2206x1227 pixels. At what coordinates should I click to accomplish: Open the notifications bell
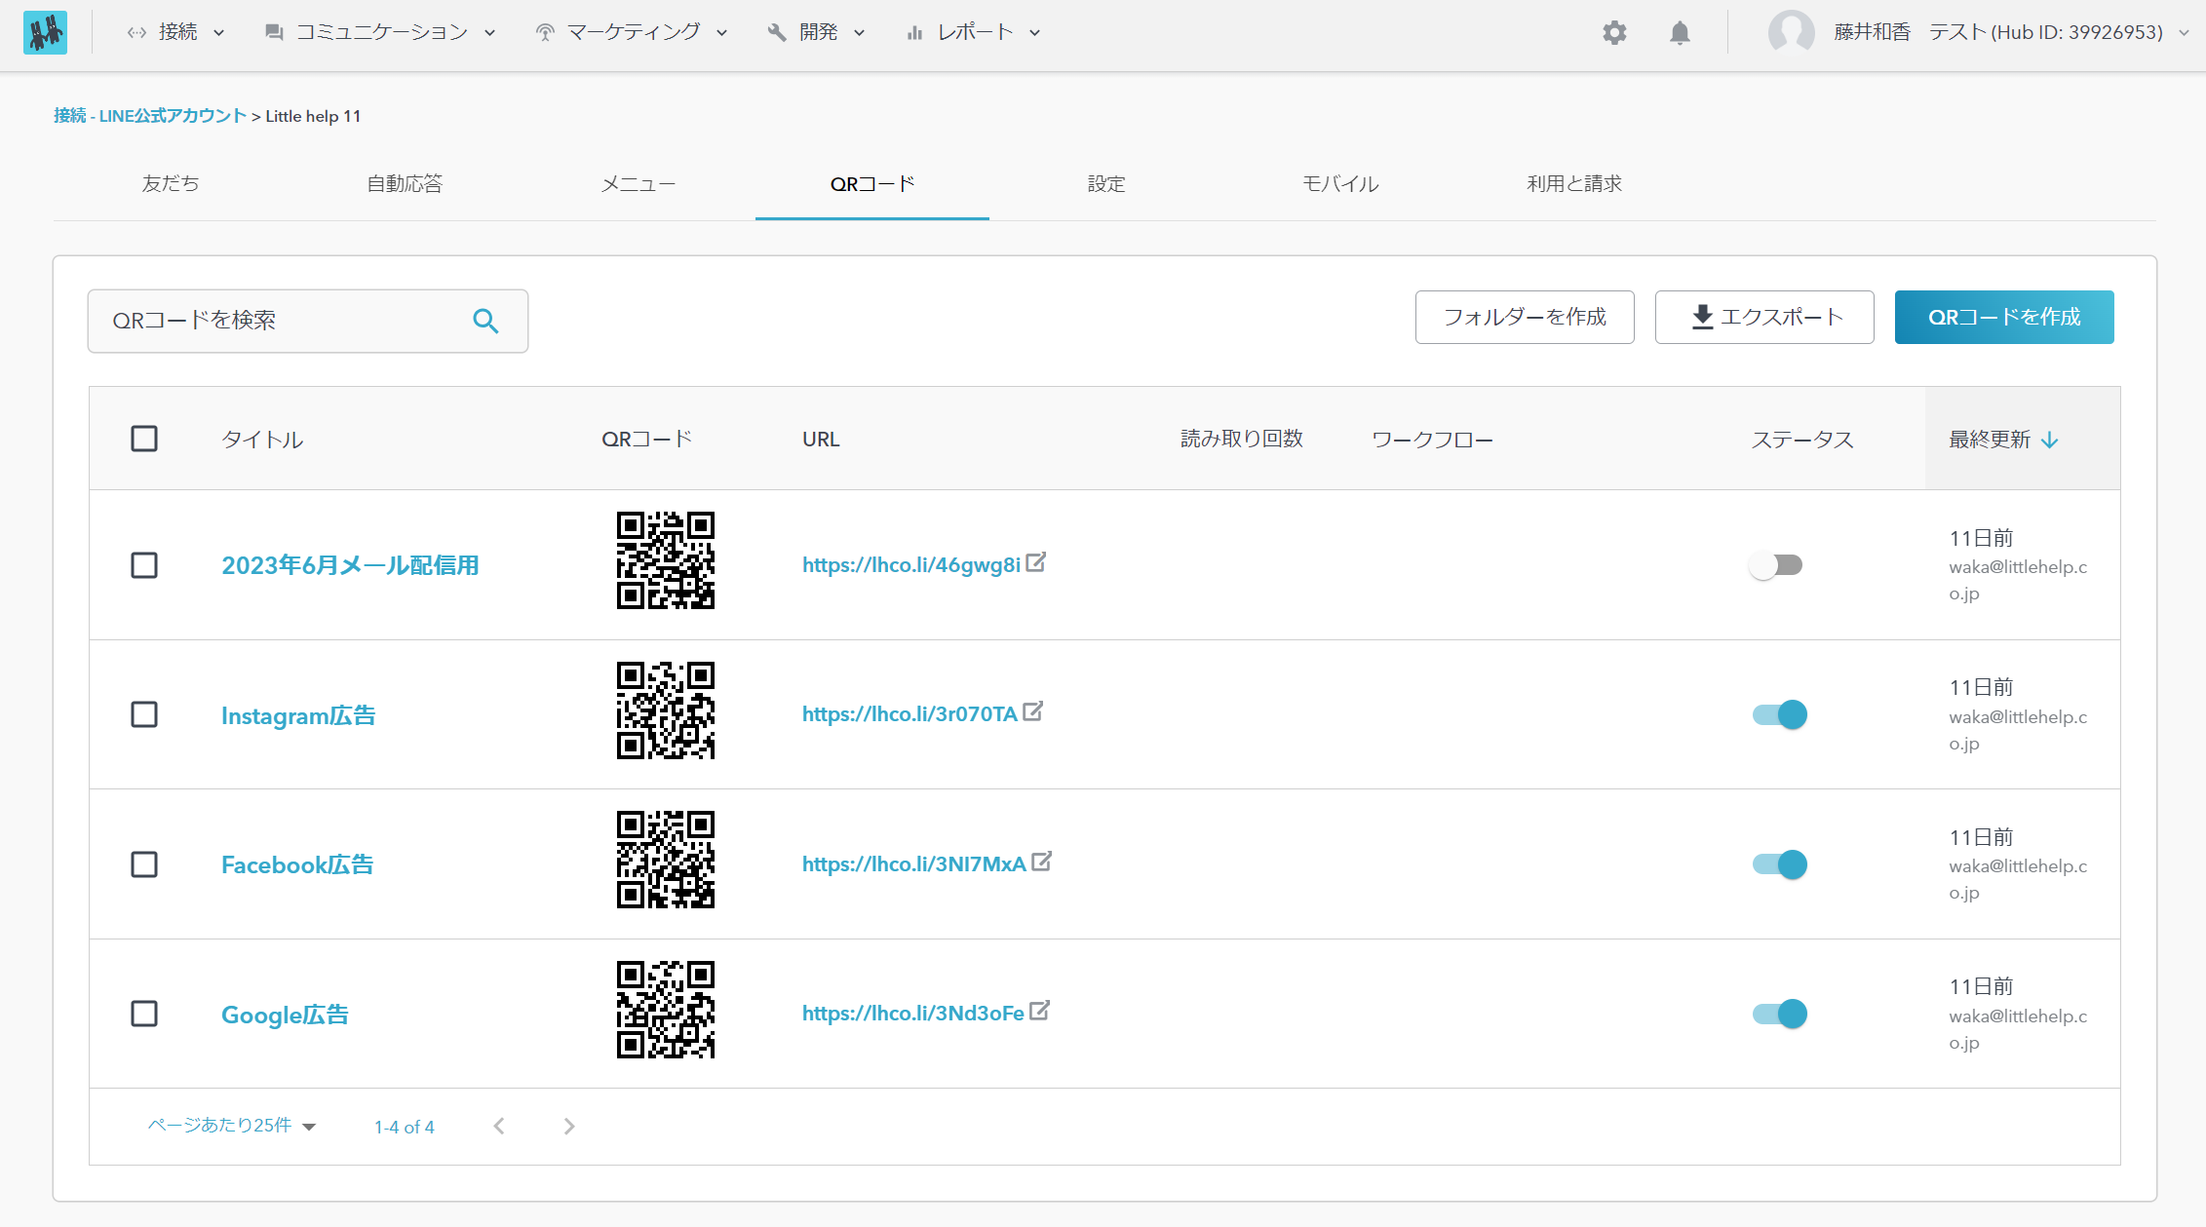[x=1679, y=32]
